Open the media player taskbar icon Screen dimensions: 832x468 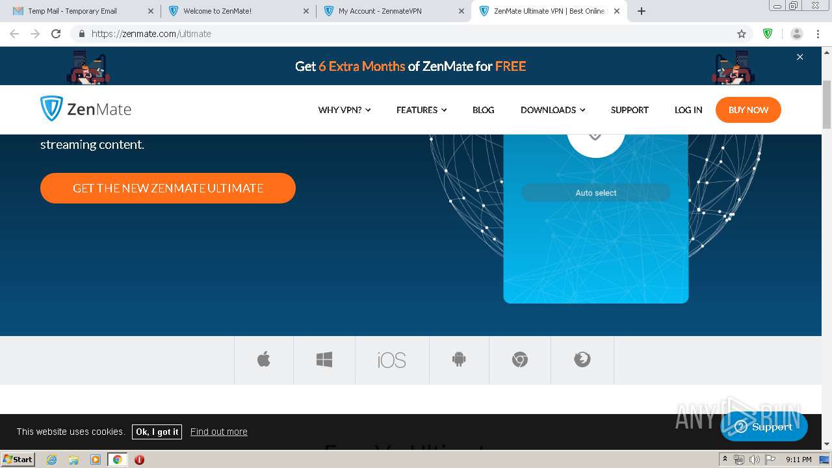(96, 460)
